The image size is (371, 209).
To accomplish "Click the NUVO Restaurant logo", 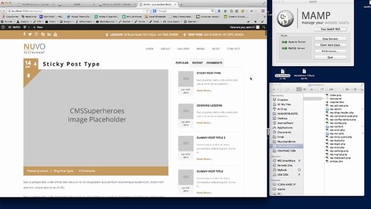I will [34, 49].
